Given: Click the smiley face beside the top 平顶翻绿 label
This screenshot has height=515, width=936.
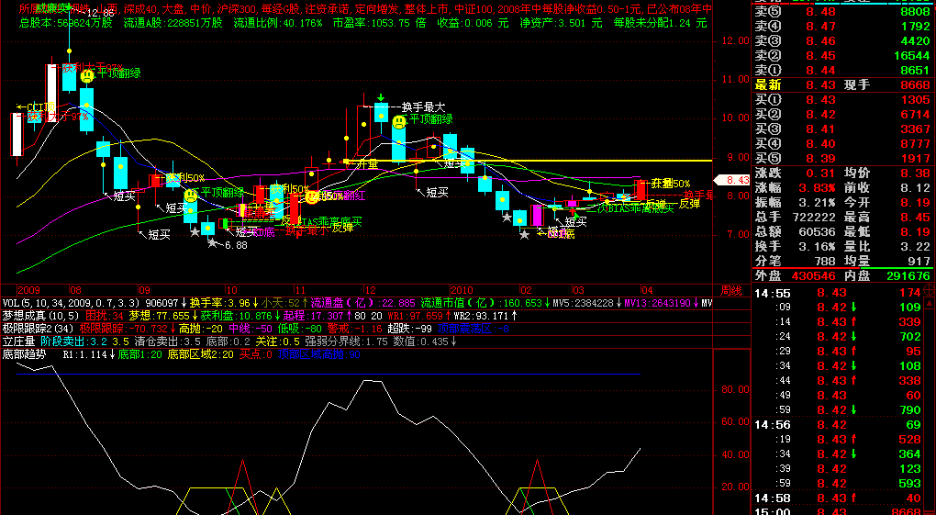Looking at the screenshot, I should (x=87, y=76).
